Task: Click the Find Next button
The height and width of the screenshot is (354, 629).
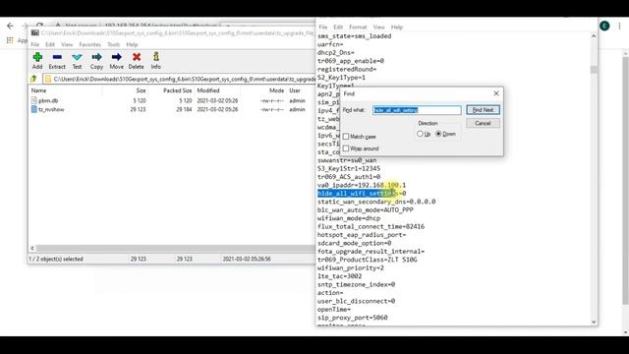Action: pyautogui.click(x=483, y=110)
